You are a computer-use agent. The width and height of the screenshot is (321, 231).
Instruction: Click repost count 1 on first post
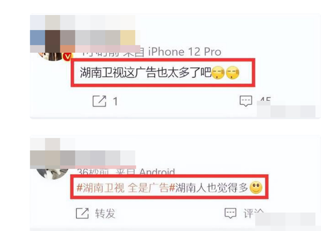pos(115,101)
